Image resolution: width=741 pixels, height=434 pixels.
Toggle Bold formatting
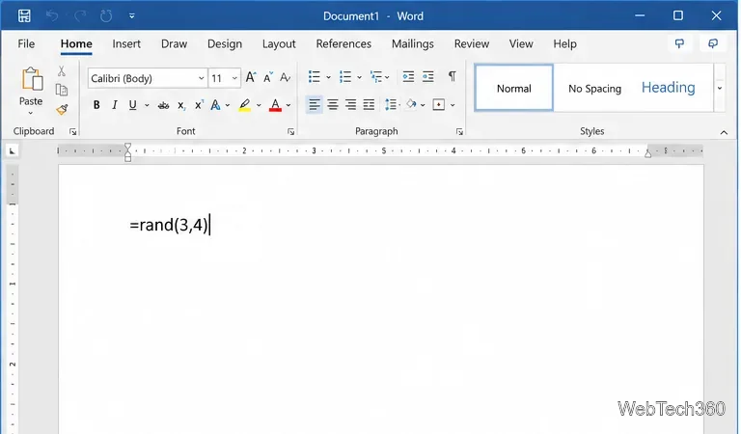(x=96, y=105)
